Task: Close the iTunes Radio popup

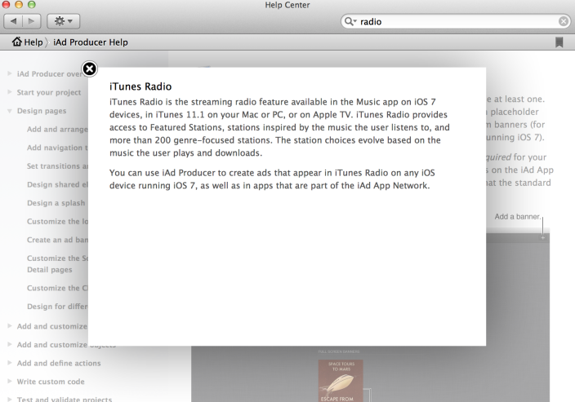Action: click(90, 68)
